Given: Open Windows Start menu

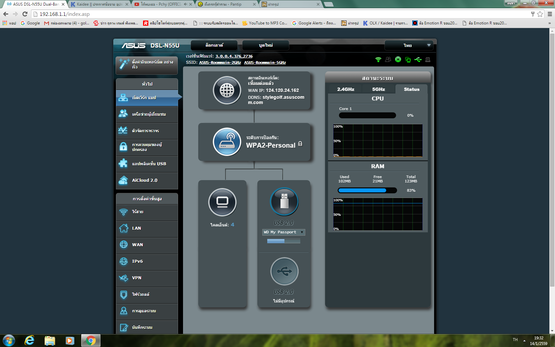Looking at the screenshot, I should pyautogui.click(x=9, y=340).
